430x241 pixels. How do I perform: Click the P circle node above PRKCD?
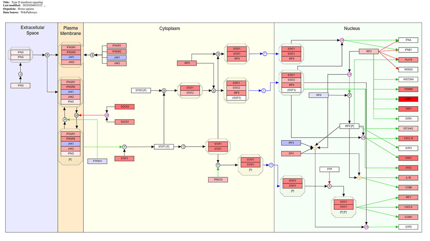(x=218, y=165)
